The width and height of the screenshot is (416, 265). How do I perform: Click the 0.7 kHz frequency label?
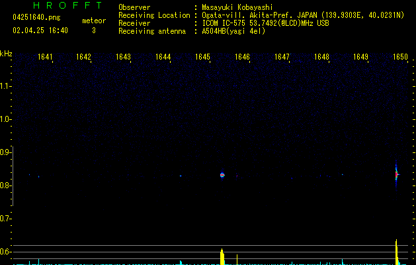[x=5, y=219]
